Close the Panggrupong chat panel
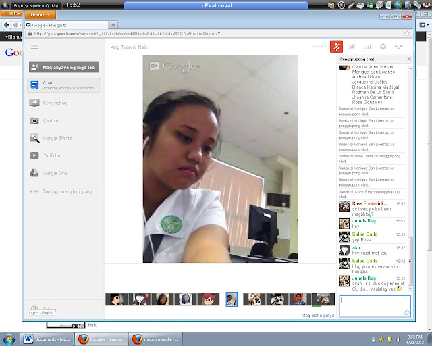432x346 pixels. point(409,59)
